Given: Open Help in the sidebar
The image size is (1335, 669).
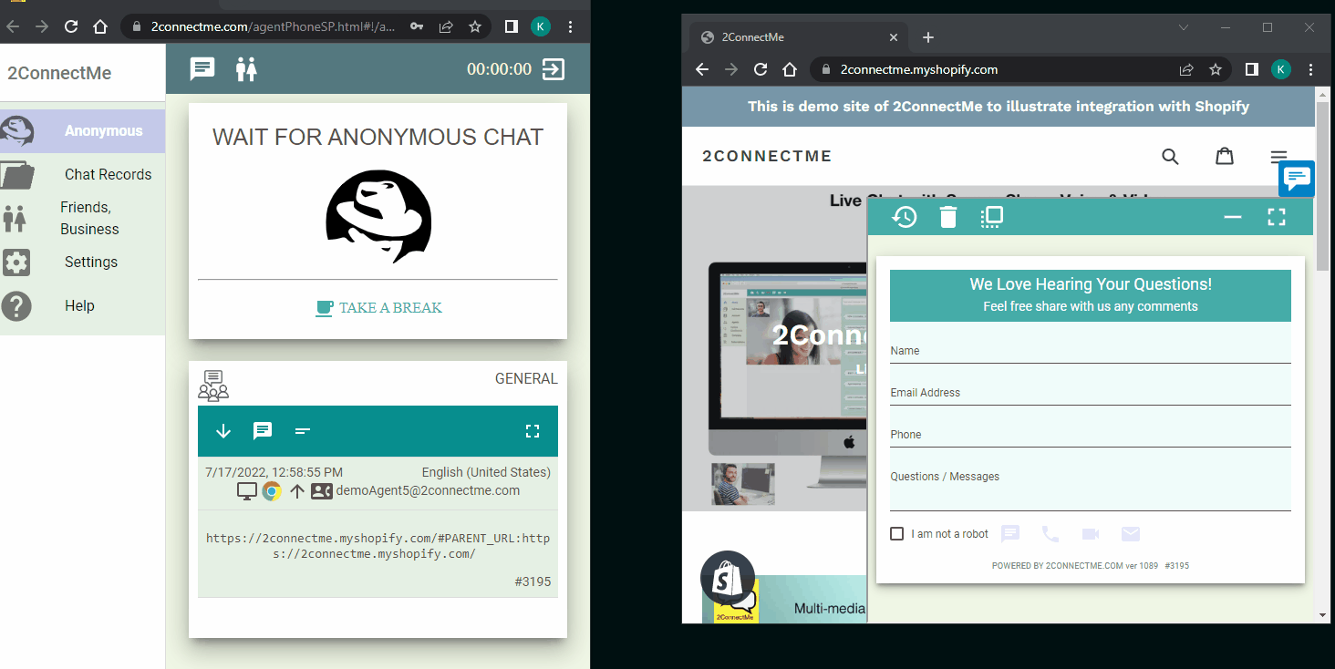Looking at the screenshot, I should [x=82, y=305].
